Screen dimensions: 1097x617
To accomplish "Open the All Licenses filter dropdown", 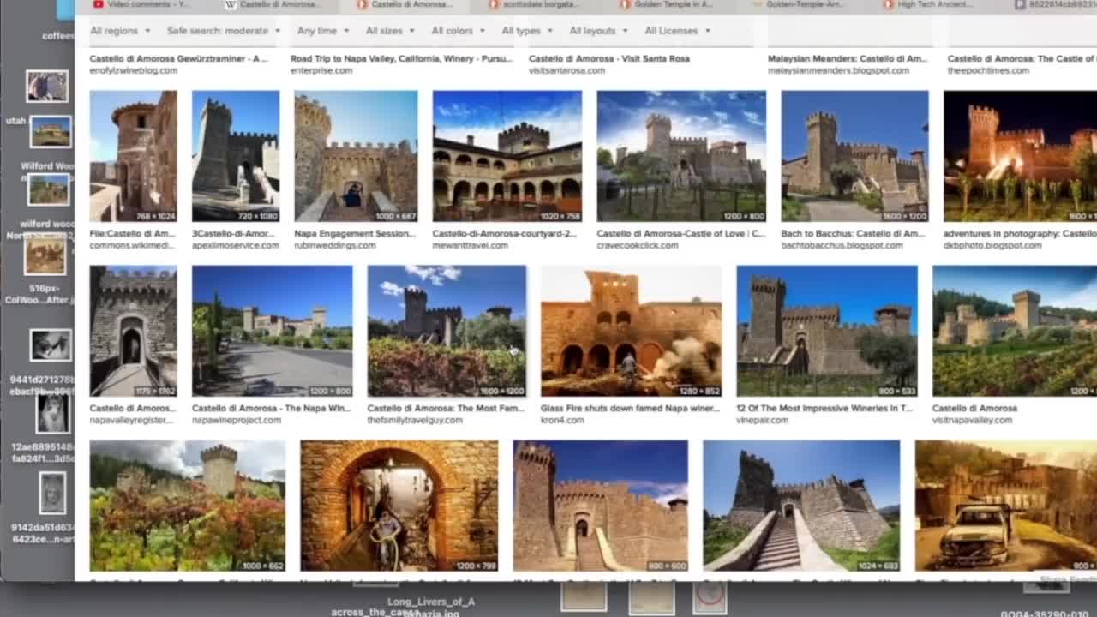I will [678, 31].
